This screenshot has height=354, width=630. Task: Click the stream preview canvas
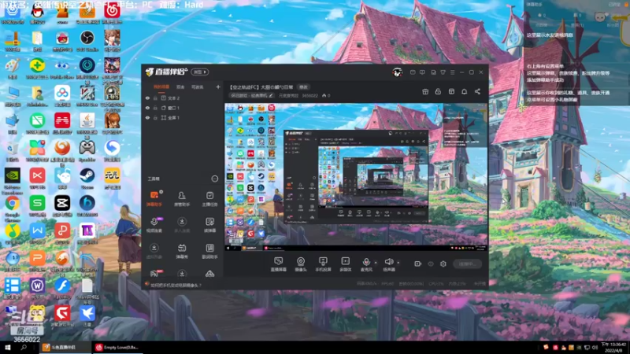[x=356, y=177]
